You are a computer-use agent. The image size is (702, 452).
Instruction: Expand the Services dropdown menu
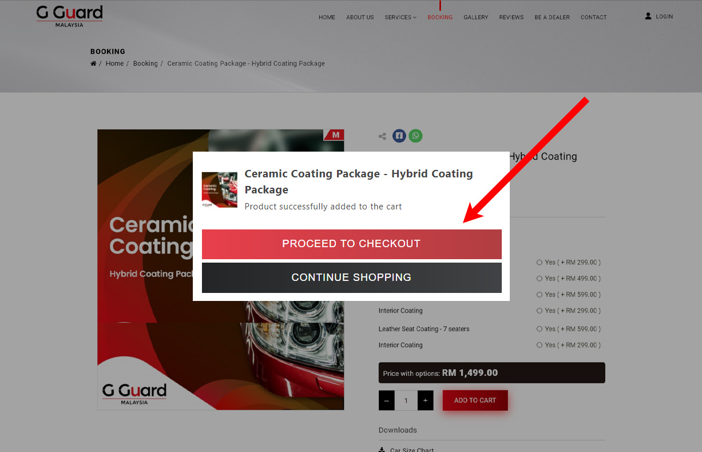[400, 17]
